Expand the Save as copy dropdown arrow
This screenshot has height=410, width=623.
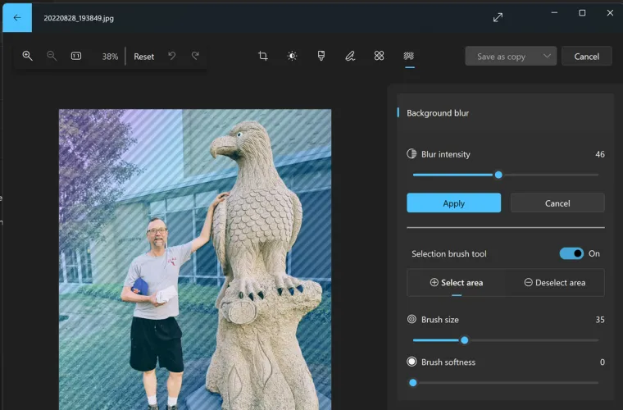point(547,57)
